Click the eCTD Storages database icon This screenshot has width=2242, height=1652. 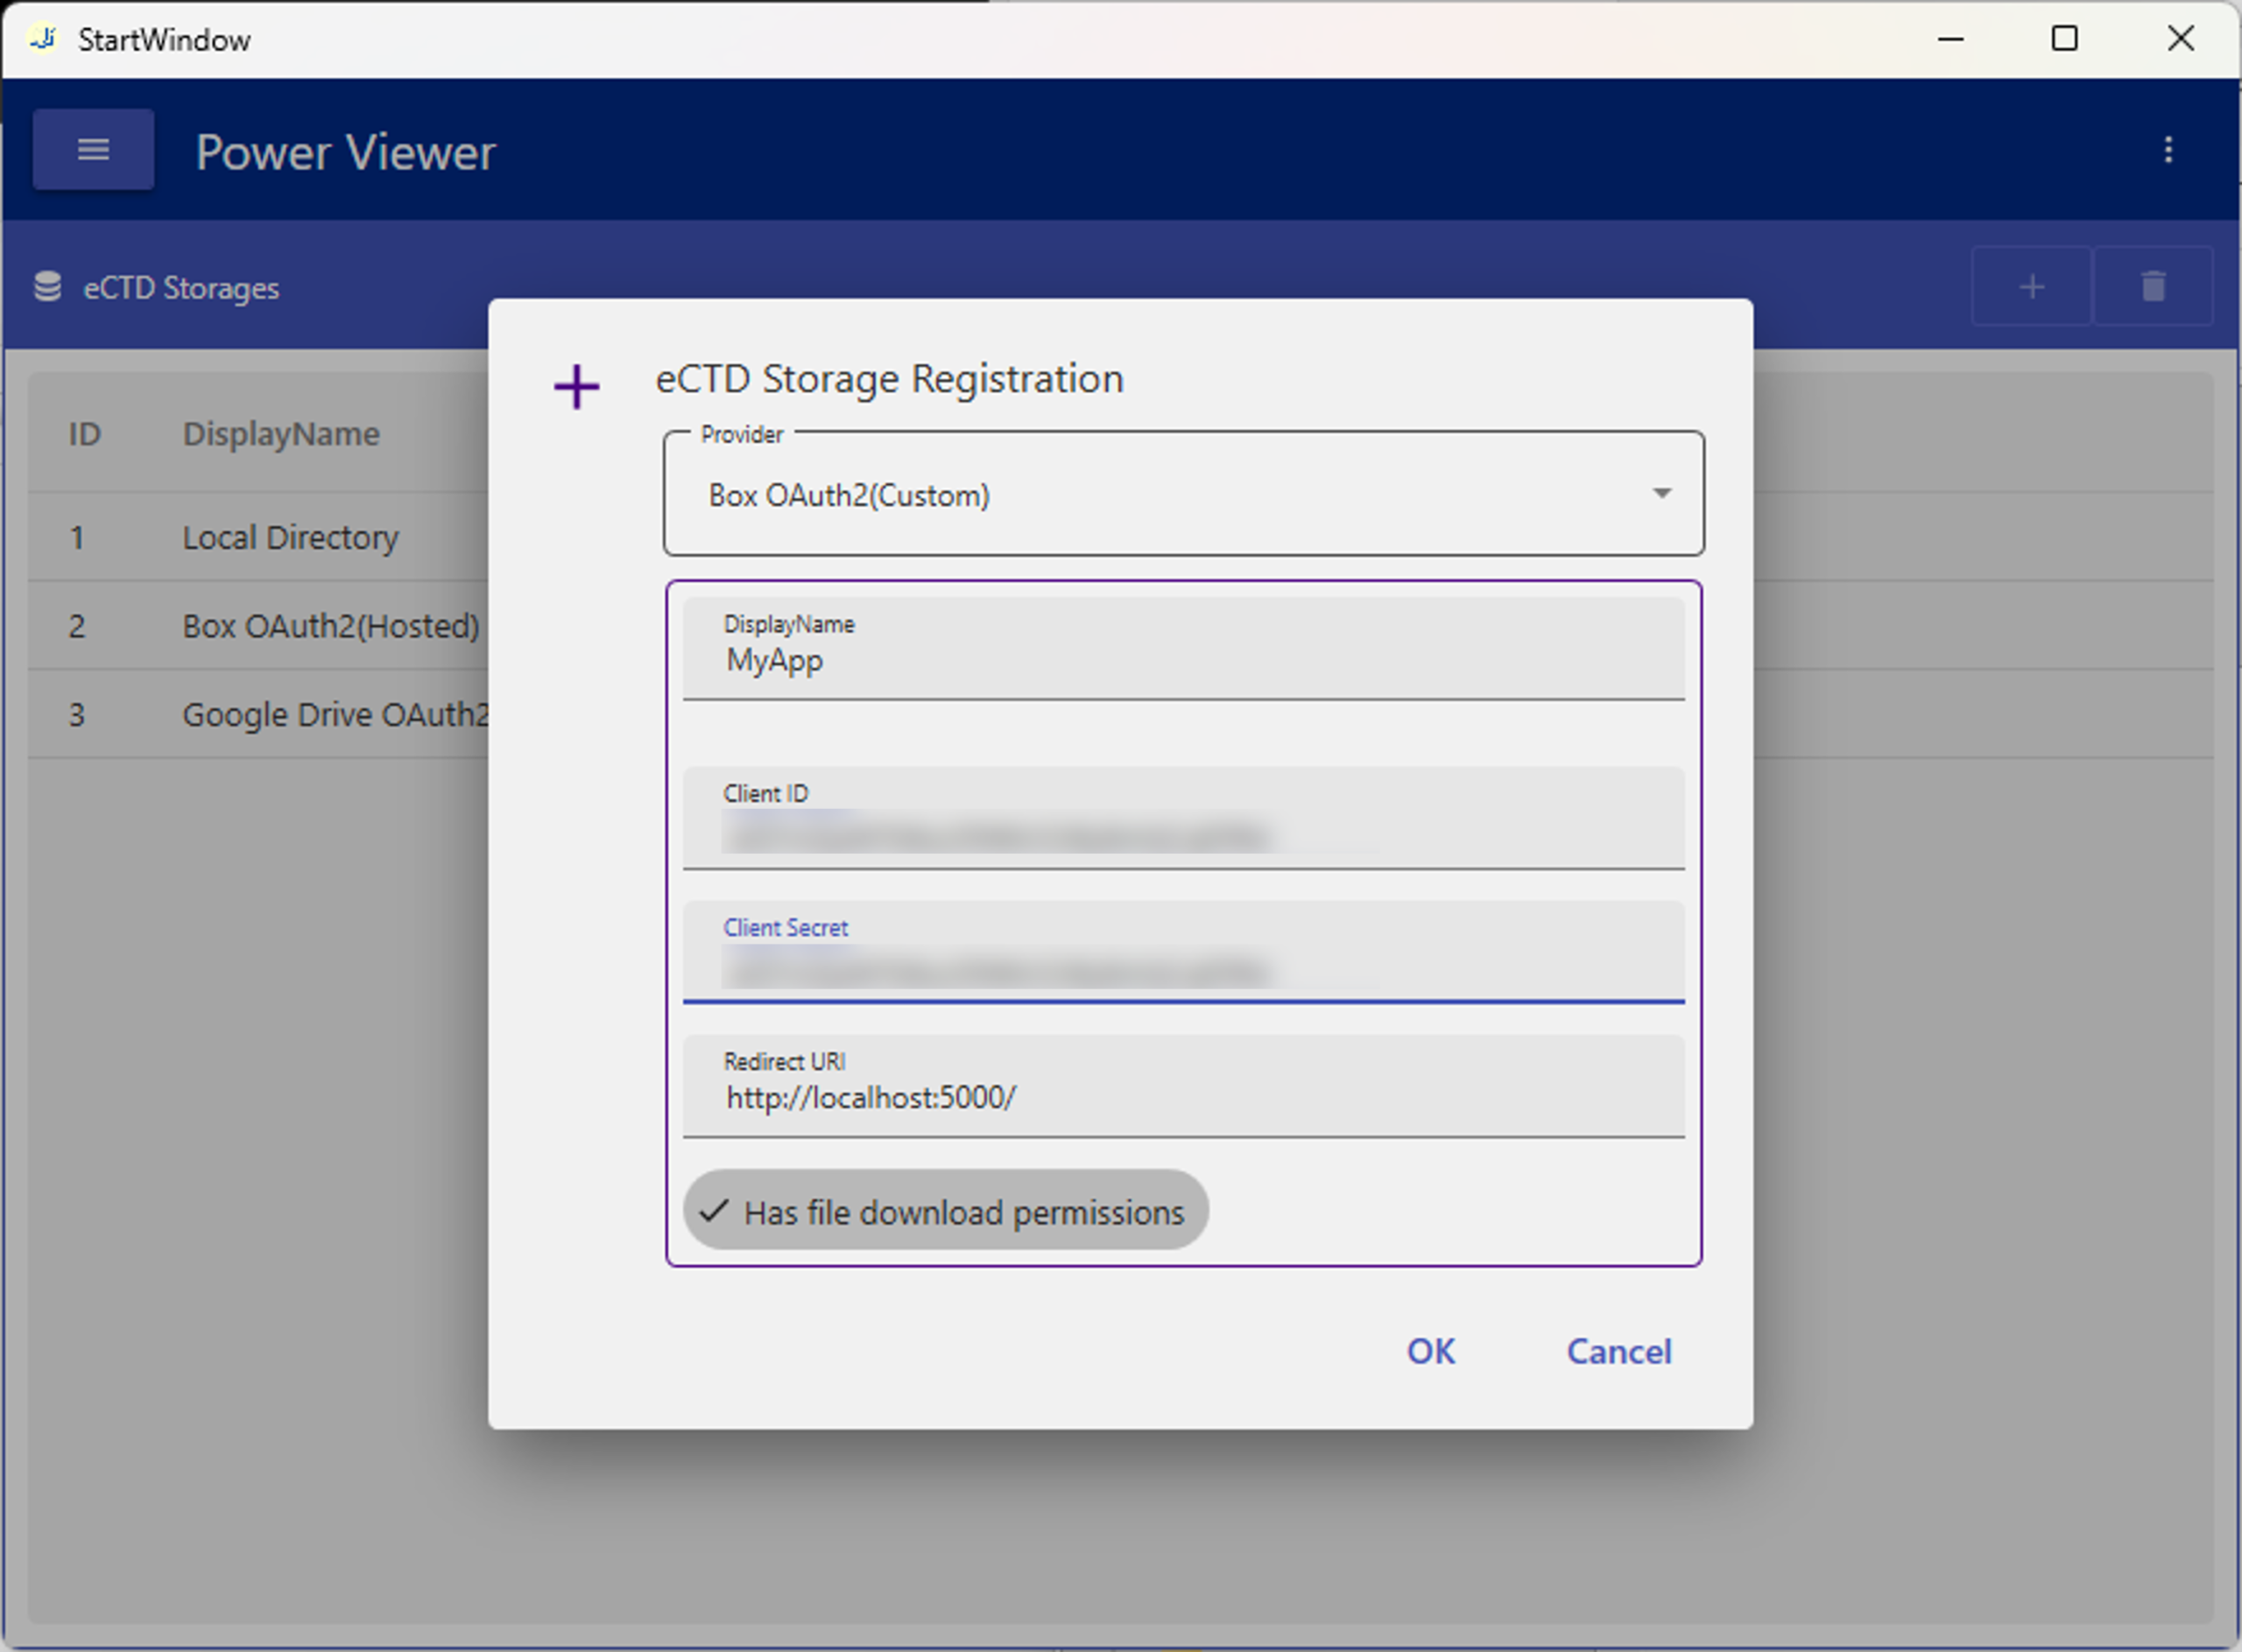click(47, 287)
